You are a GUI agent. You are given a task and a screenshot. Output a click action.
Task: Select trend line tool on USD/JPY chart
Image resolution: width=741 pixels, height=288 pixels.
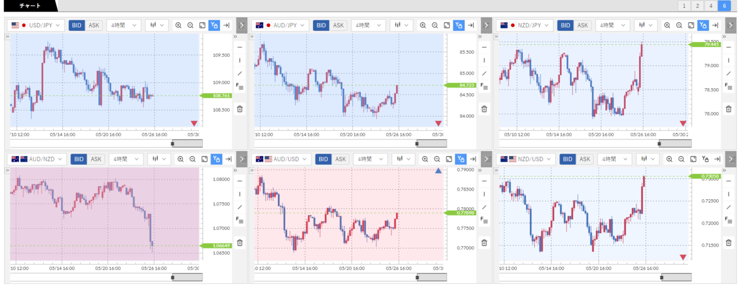pyautogui.click(x=240, y=73)
